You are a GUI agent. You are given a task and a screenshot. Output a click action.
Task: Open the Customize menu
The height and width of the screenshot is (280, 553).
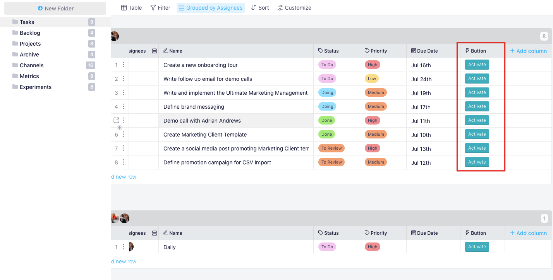pos(294,8)
